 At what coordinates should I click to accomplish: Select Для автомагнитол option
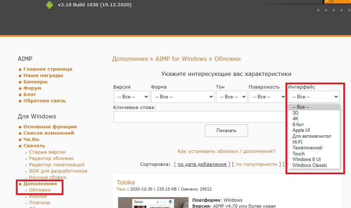314,136
